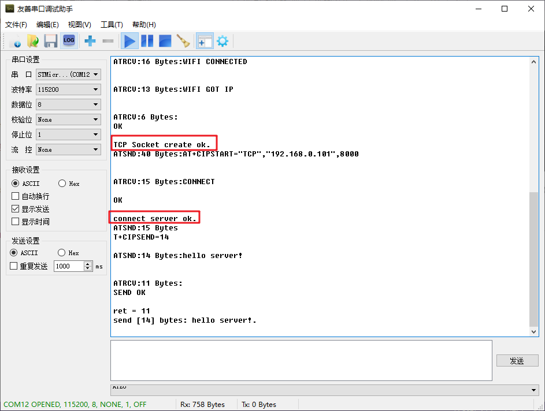Enable 重复发送 checkbox
Screen dimensions: 545x411
pos(13,266)
